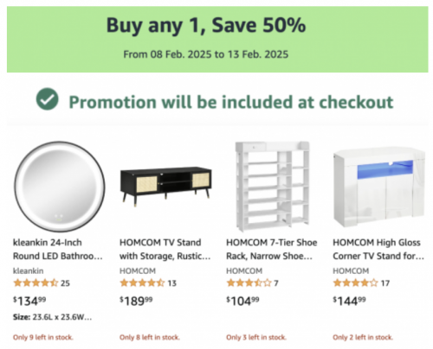Open HOMCOM 7-Tier Shoe Rack title
The width and height of the screenshot is (433, 349).
click(271, 249)
